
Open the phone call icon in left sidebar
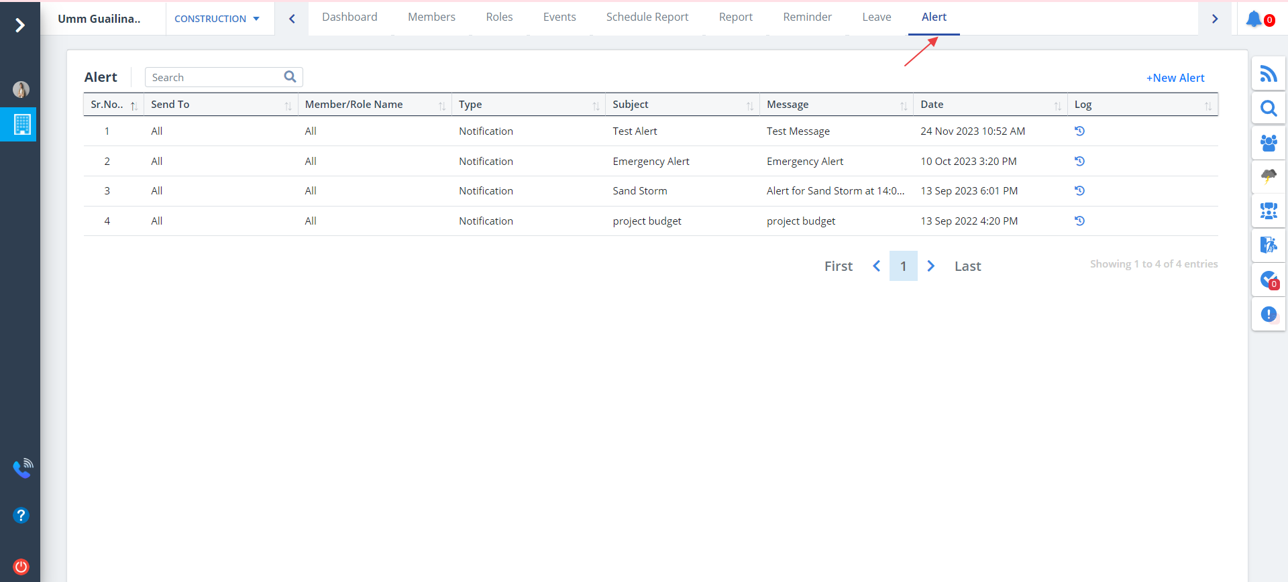(22, 468)
